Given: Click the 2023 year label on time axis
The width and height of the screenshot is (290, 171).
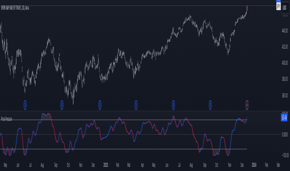Looking at the screenshot, I should tap(105, 165).
